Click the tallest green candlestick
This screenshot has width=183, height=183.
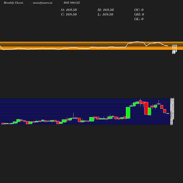pyautogui.click(x=128, y=113)
